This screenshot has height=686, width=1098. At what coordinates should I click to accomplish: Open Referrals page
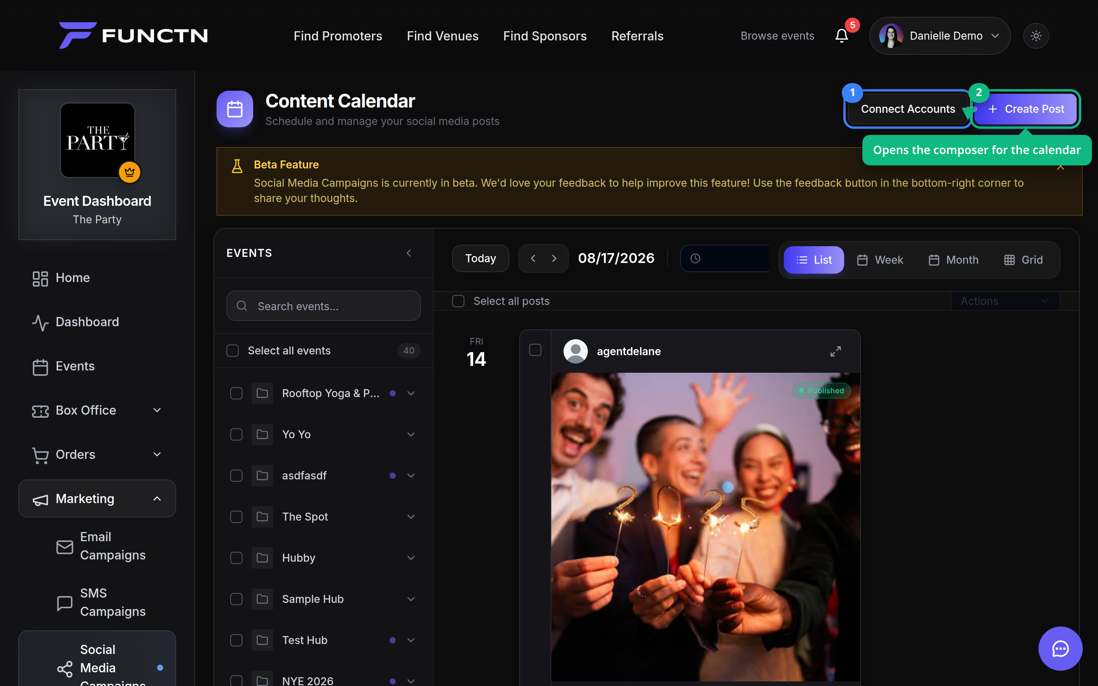(x=637, y=36)
